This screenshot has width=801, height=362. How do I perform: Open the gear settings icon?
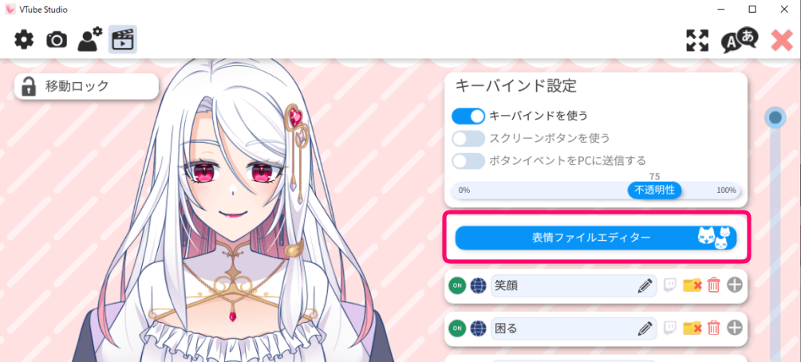click(x=23, y=40)
